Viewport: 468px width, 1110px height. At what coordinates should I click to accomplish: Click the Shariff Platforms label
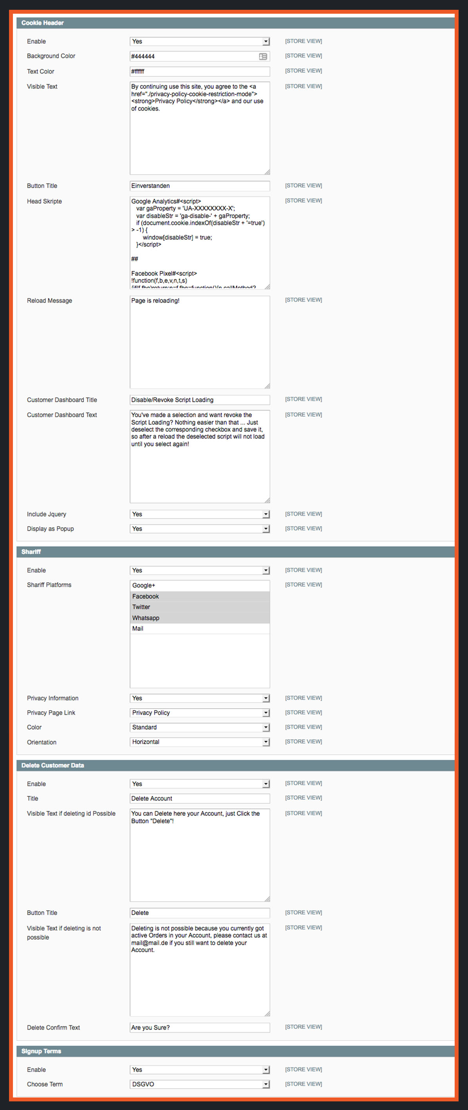(49, 585)
